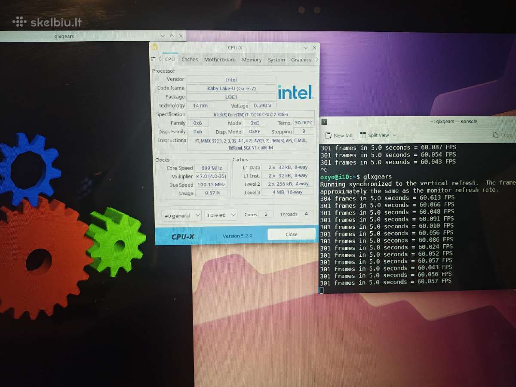Click the 'oxyo@i10:~$ glxgears' prompt line

356,177
